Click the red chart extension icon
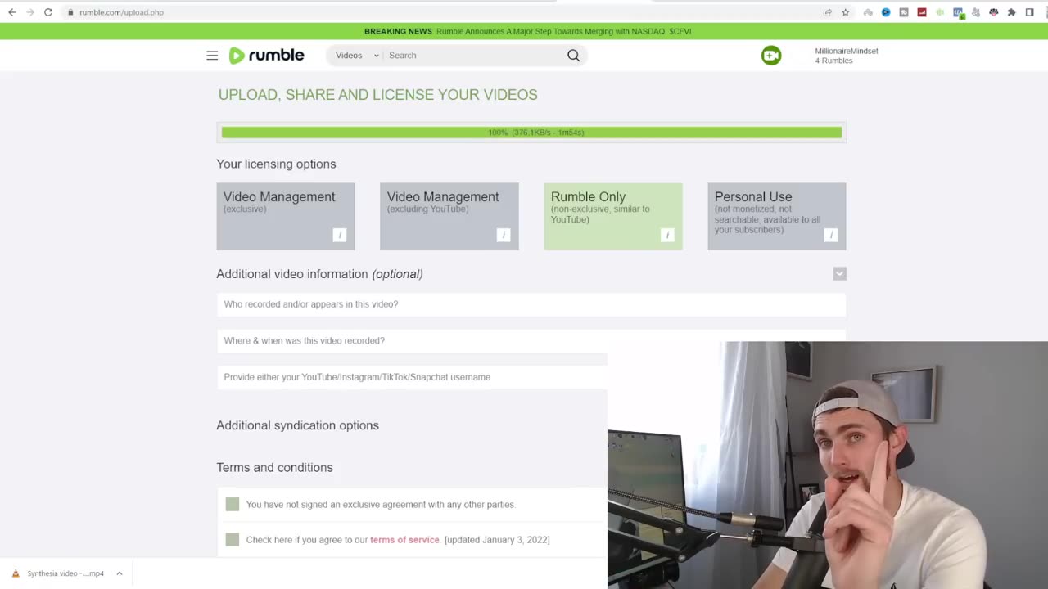Image resolution: width=1048 pixels, height=589 pixels. pyautogui.click(x=922, y=12)
